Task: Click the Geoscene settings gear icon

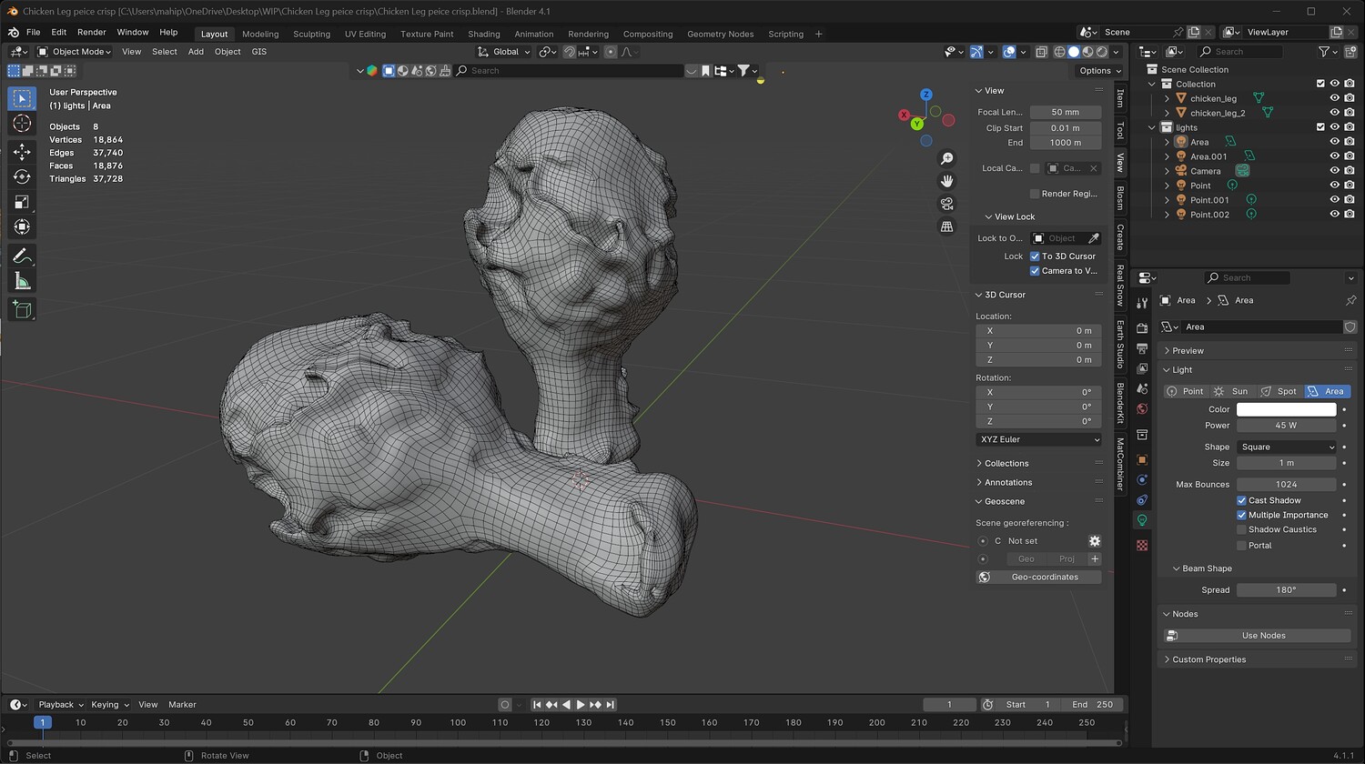Action: (x=1095, y=541)
